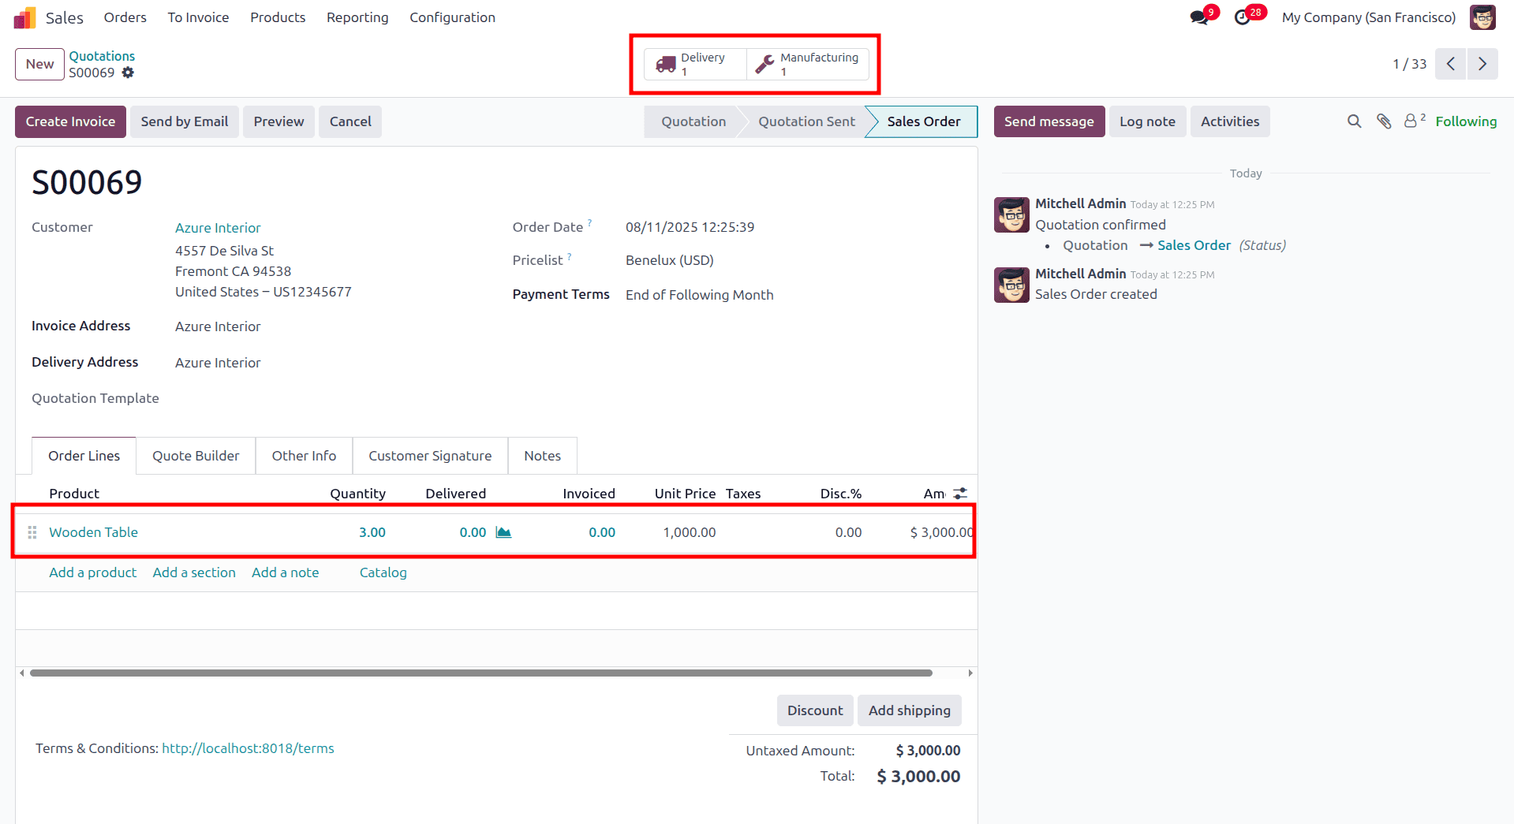Select the Quotation Sent status stage

coord(806,121)
